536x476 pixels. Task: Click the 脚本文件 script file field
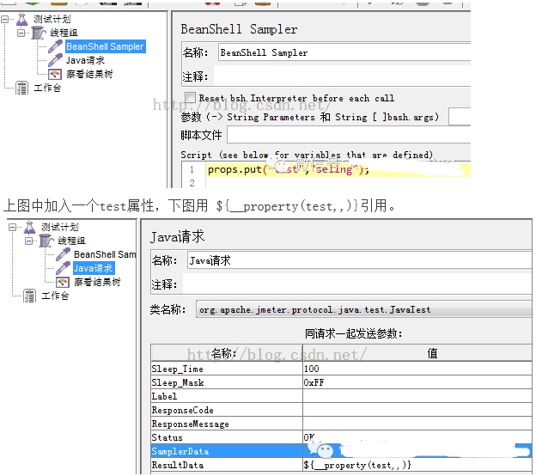point(349,135)
